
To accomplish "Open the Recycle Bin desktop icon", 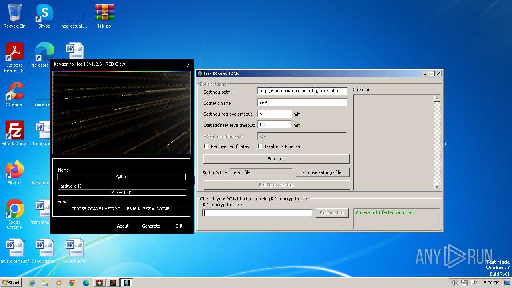I will 14,16.
